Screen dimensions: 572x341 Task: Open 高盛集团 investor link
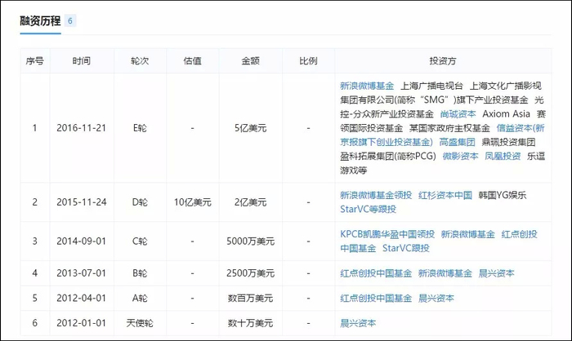457,142
